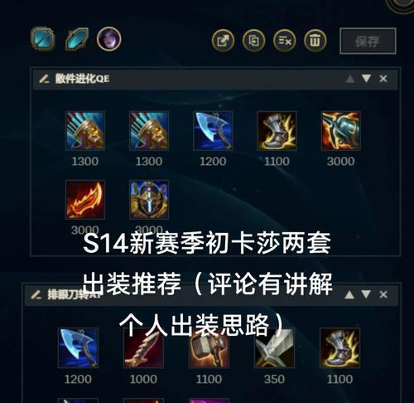Select the flaming red blade item priced 3000
The image size is (414, 403).
[85, 200]
